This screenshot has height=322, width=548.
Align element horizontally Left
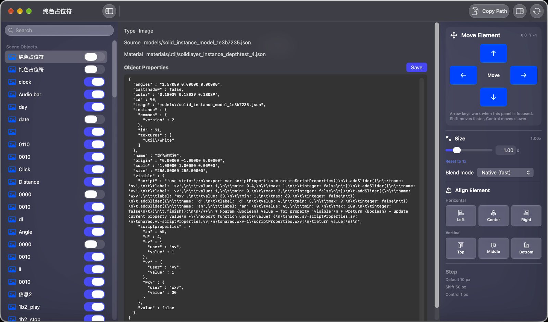click(x=461, y=216)
